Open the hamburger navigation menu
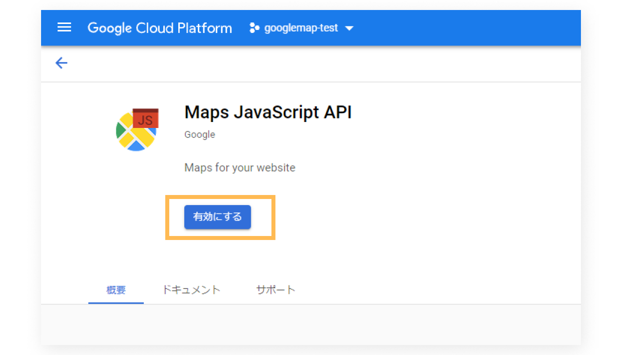 (x=64, y=28)
